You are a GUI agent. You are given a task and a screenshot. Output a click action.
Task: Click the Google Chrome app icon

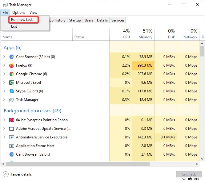click(12, 74)
